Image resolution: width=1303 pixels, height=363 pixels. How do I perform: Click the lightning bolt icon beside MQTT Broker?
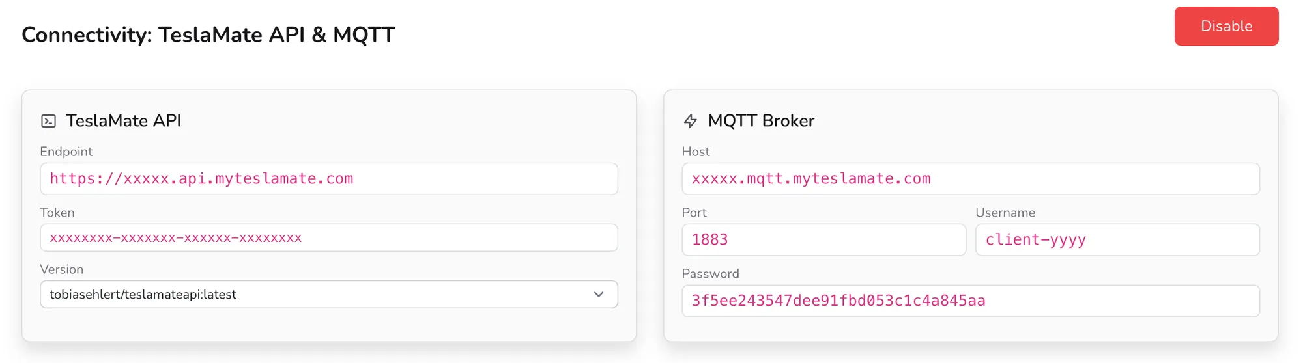(691, 121)
